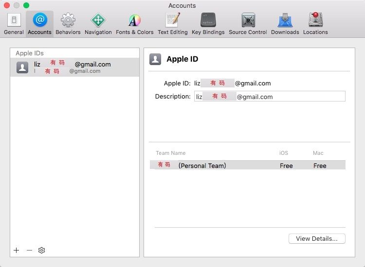Screen dimensions: 365x267
Task: Click the plus button to add account
Action: [17, 250]
